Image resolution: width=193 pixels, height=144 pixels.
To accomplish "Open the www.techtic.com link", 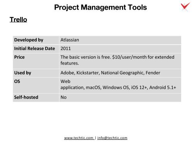I will pyautogui.click(x=79, y=138).
